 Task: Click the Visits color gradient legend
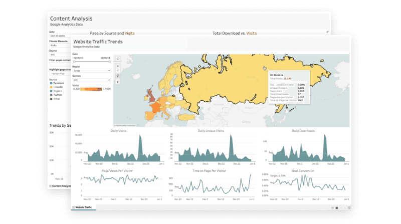tap(91, 89)
